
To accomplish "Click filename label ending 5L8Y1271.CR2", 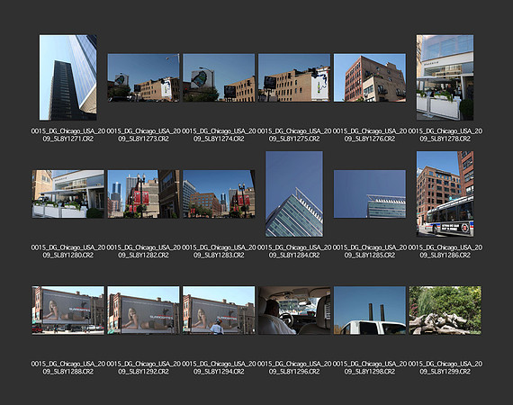I will [68, 135].
